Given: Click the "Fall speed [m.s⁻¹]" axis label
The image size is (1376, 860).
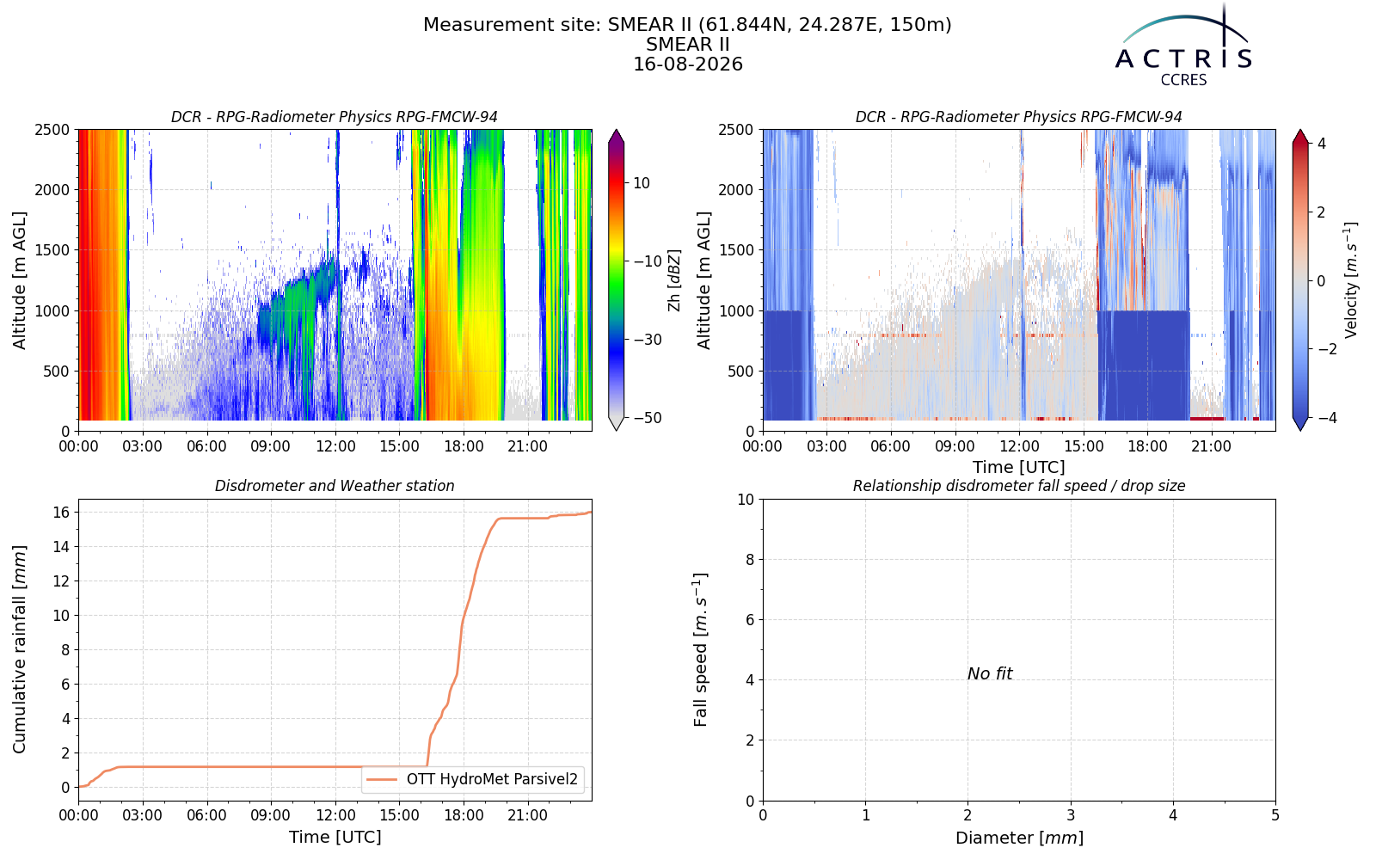Looking at the screenshot, I should pyautogui.click(x=701, y=649).
